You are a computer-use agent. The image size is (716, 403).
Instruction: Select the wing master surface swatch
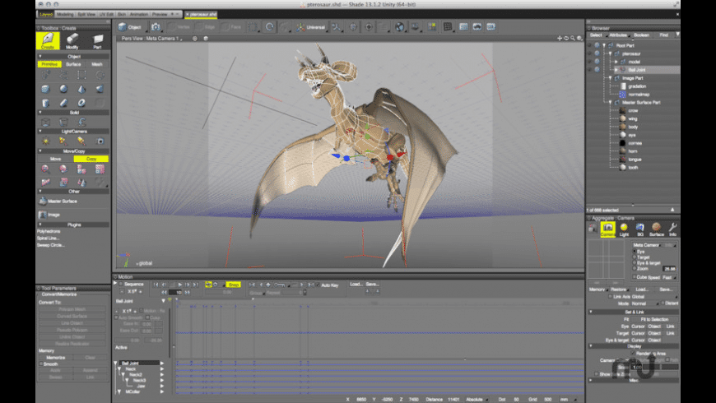[x=624, y=118]
